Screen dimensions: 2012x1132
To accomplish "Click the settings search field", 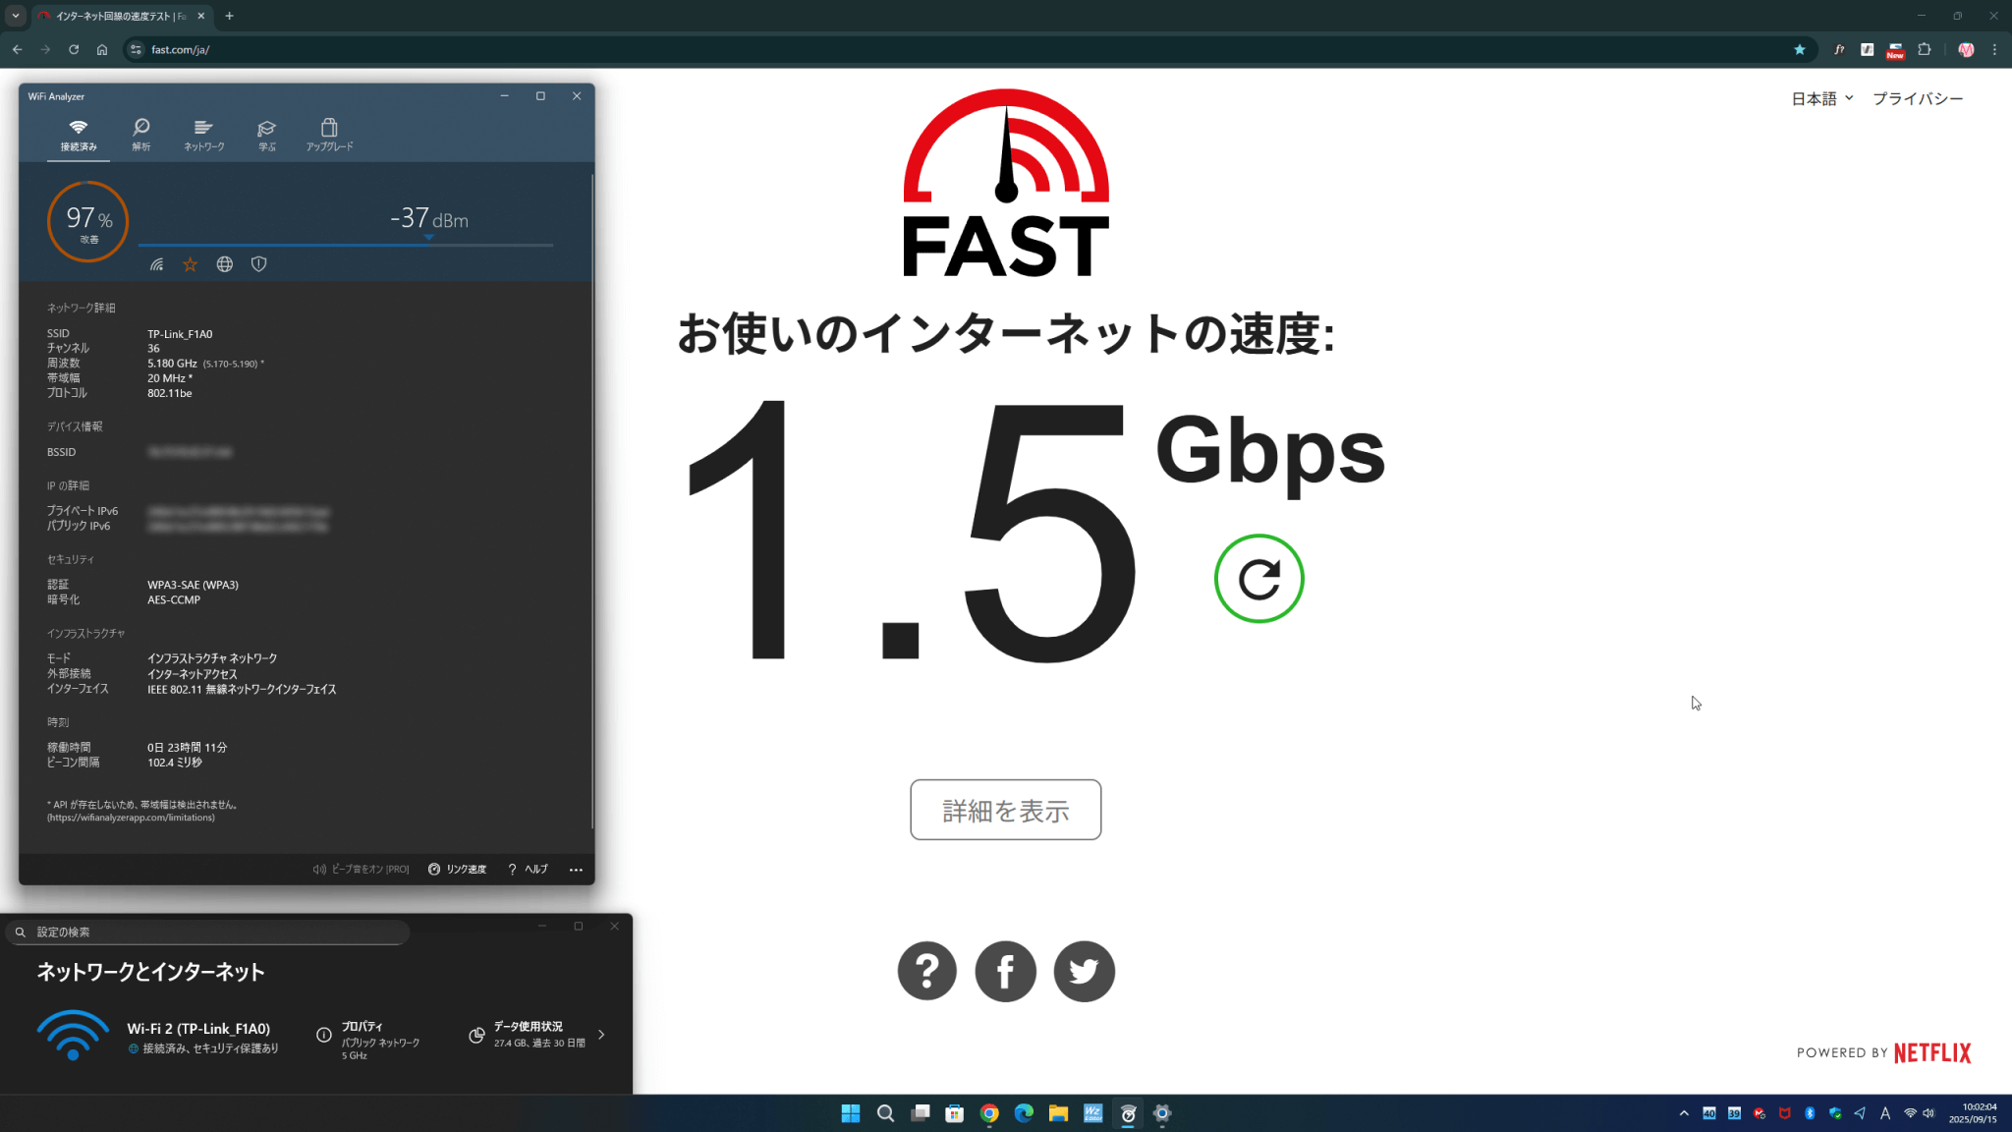I will click(x=206, y=932).
